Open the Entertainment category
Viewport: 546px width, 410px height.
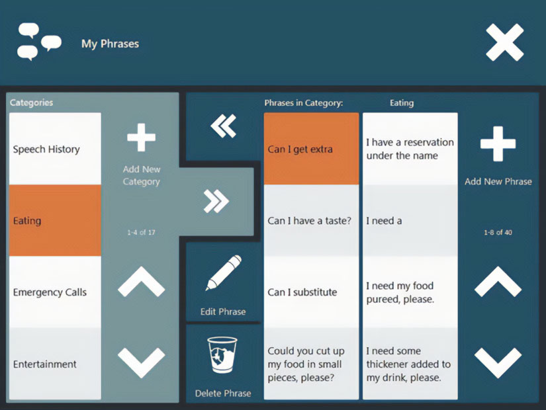pyautogui.click(x=55, y=364)
